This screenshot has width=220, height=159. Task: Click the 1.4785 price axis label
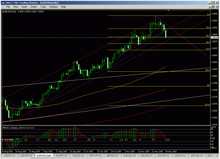click(214, 28)
